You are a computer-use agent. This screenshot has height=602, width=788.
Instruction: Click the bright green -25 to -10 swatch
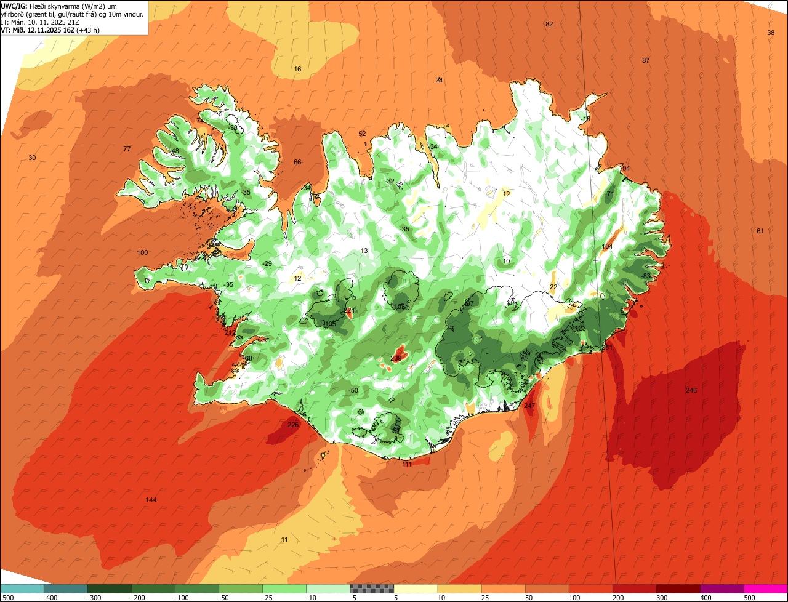[284, 588]
